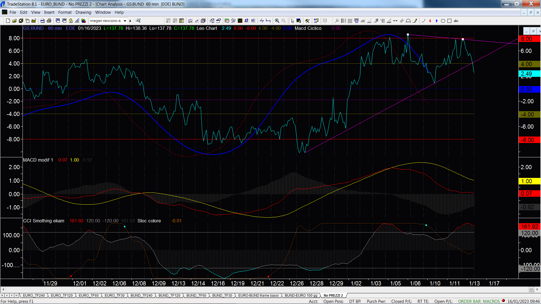The image size is (541, 304).
Task: Select the time cycle arcs tool
Action: click(408, 21)
